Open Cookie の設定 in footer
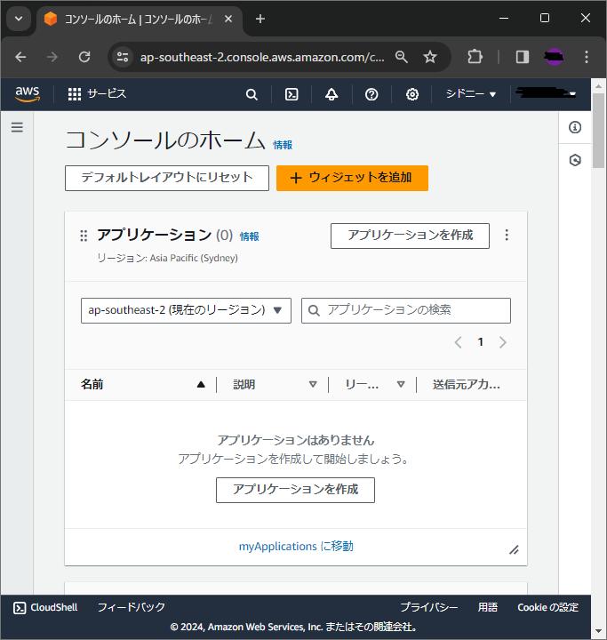 tap(547, 607)
